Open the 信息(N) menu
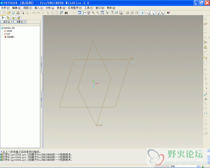 pyautogui.click(x=61, y=8)
